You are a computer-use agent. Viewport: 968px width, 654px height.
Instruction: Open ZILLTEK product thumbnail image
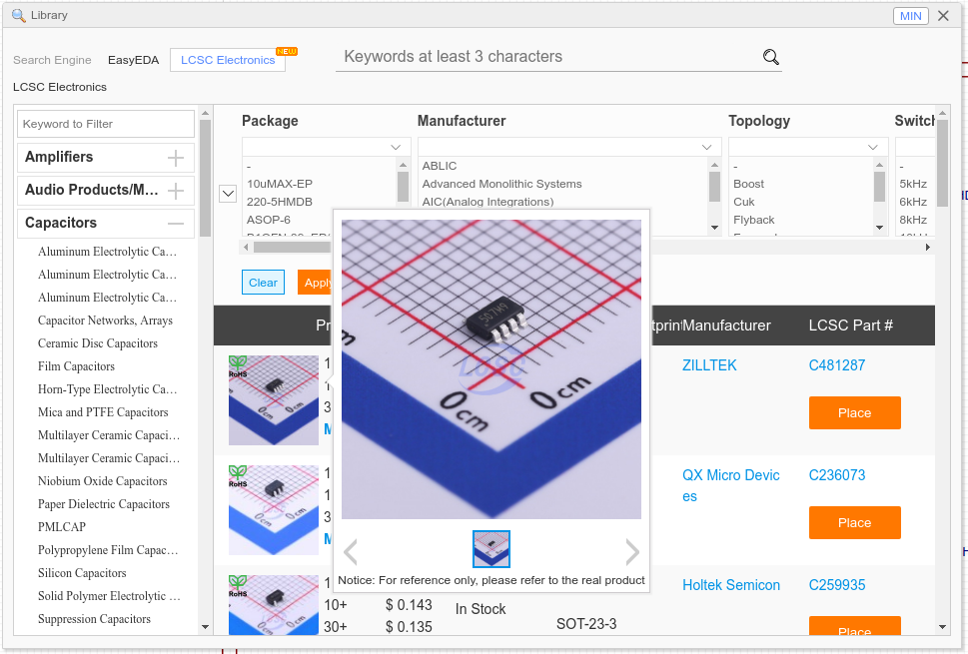(x=274, y=399)
